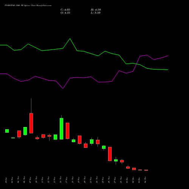The image size is (189, 189).
Task: Click the close value 'C: 4.05'
Action: point(65,10)
